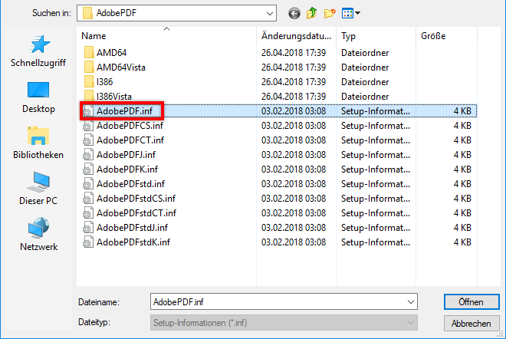
Task: Click the AdobePDFstd.inf file icon
Action: click(87, 184)
